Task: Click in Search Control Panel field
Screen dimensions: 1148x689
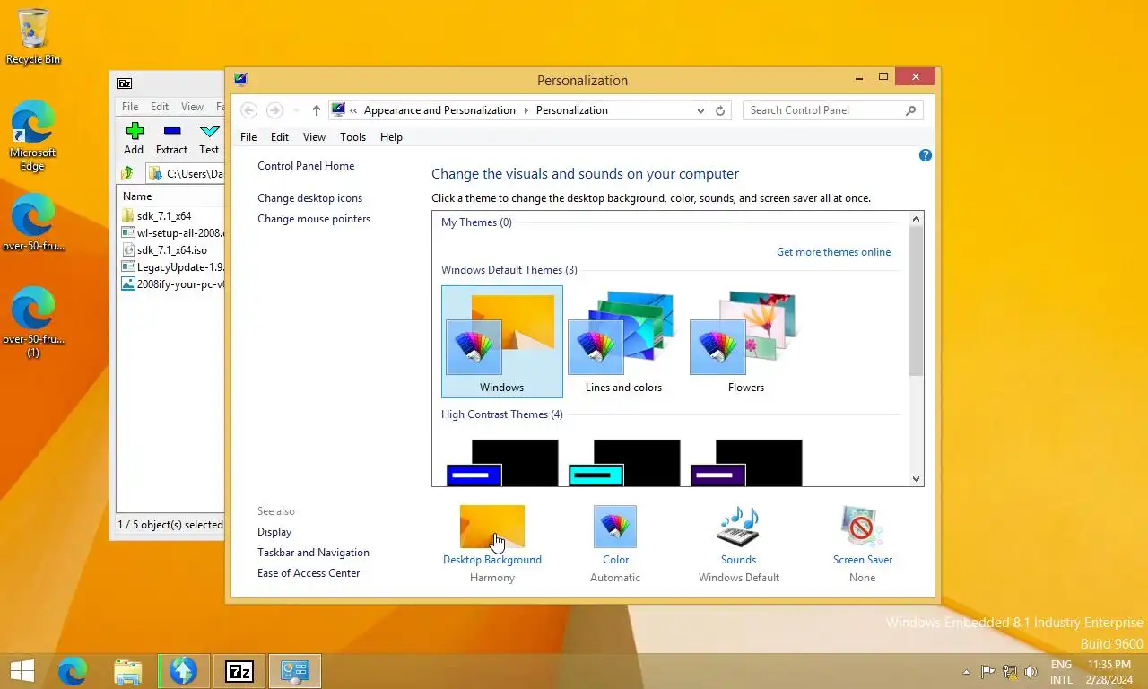Action: (x=823, y=110)
